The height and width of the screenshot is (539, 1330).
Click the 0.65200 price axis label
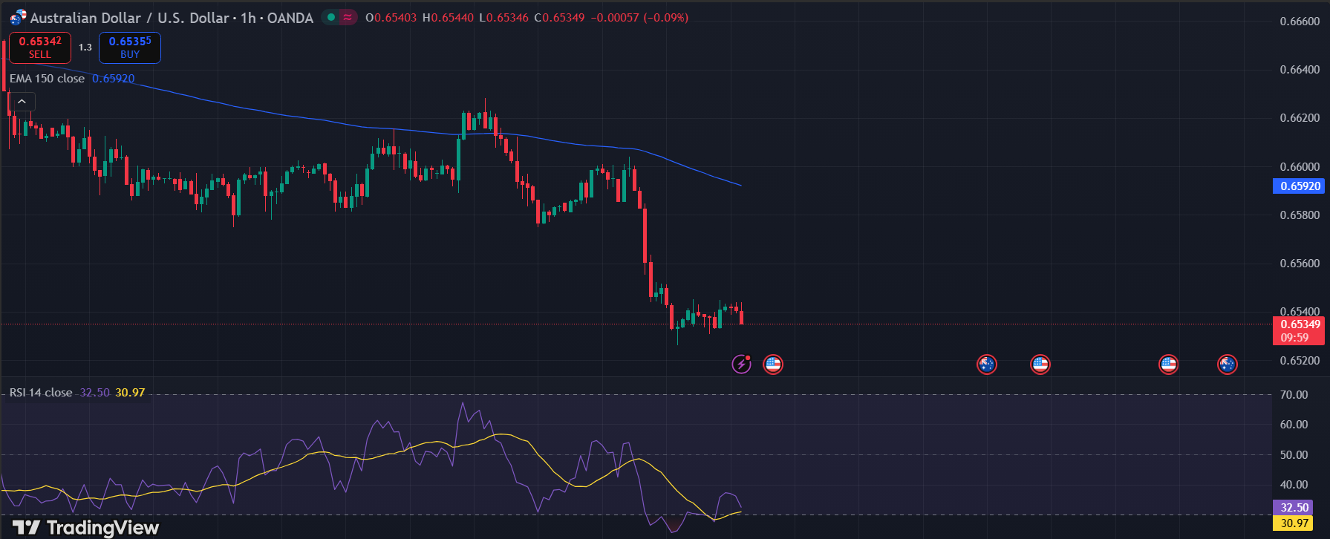coord(1300,361)
